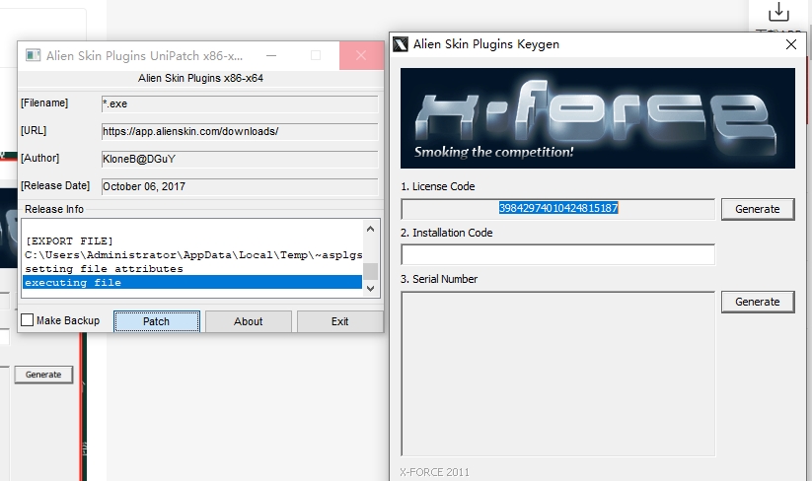The width and height of the screenshot is (812, 481).
Task: Click the [Filename] field showing *.exe
Action: [x=240, y=103]
